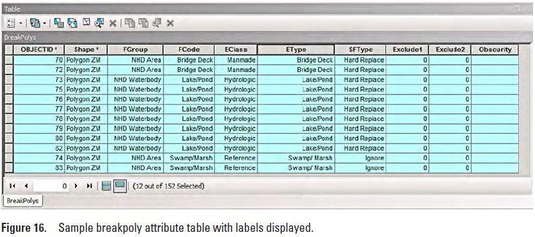Click 'Lake/Pond' FCode cell in row 75
535x237 pixels.
coord(189,90)
